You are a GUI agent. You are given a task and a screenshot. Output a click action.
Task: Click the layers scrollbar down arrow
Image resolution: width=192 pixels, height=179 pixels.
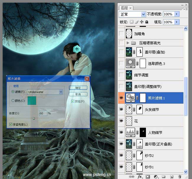(186, 172)
